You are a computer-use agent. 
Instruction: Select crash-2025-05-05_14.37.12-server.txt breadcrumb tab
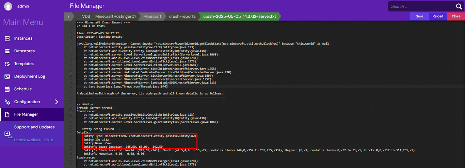pos(240,16)
